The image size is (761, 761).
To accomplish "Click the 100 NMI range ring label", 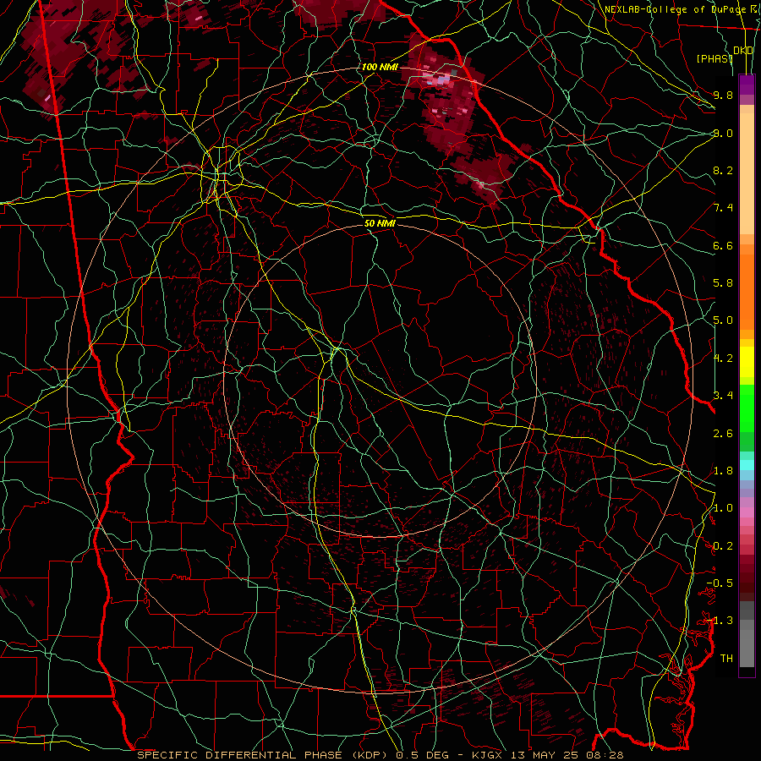I will pos(380,67).
